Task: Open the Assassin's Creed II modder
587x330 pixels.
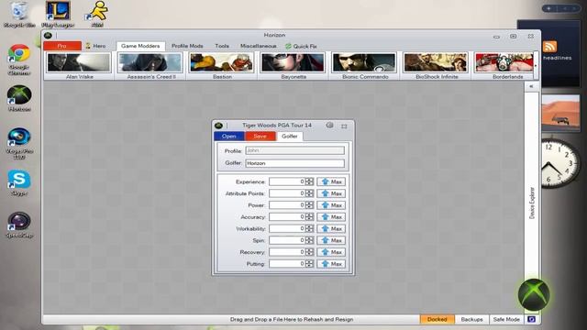Action: pyautogui.click(x=150, y=66)
